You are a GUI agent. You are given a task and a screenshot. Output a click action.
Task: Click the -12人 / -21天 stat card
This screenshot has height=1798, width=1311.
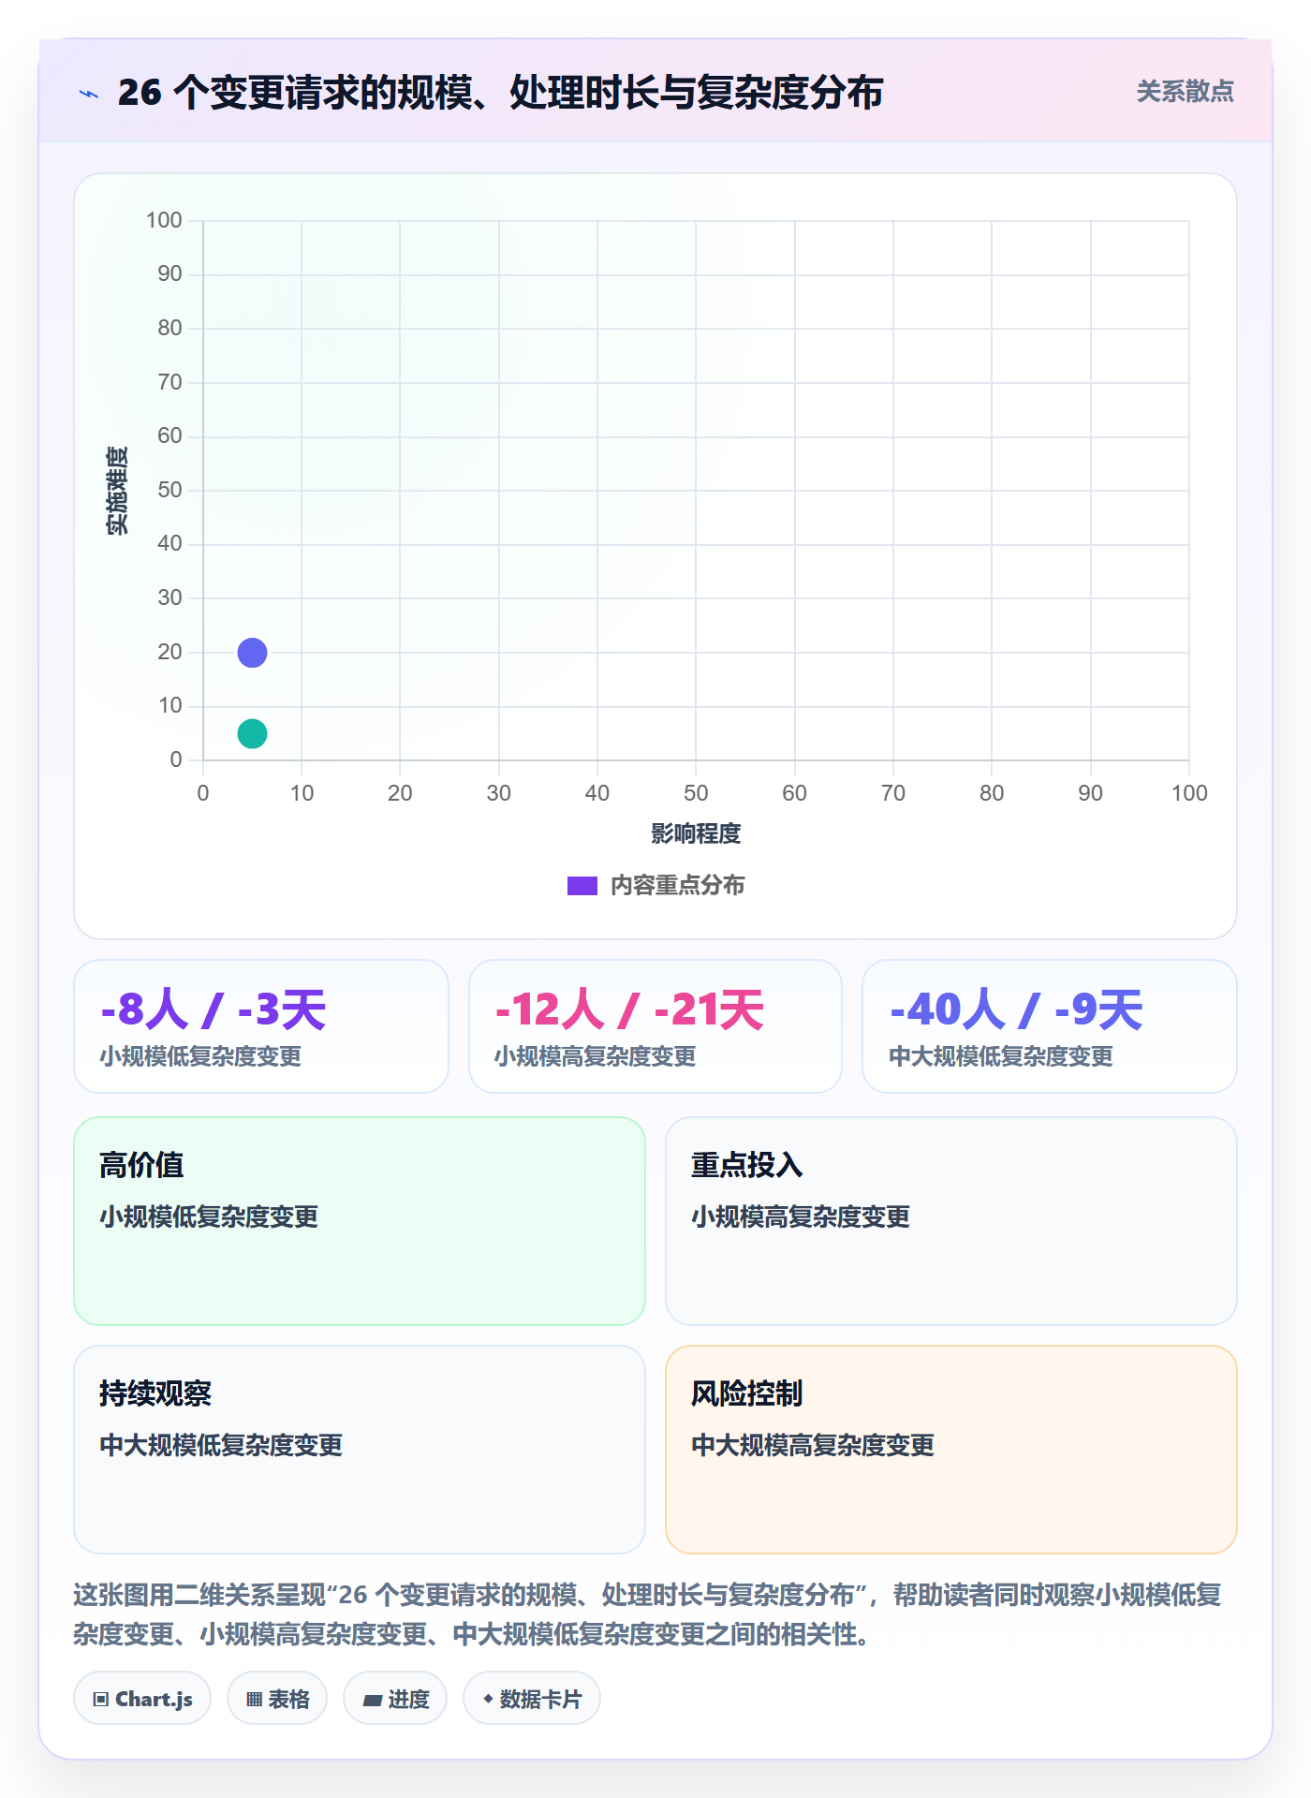click(655, 1026)
